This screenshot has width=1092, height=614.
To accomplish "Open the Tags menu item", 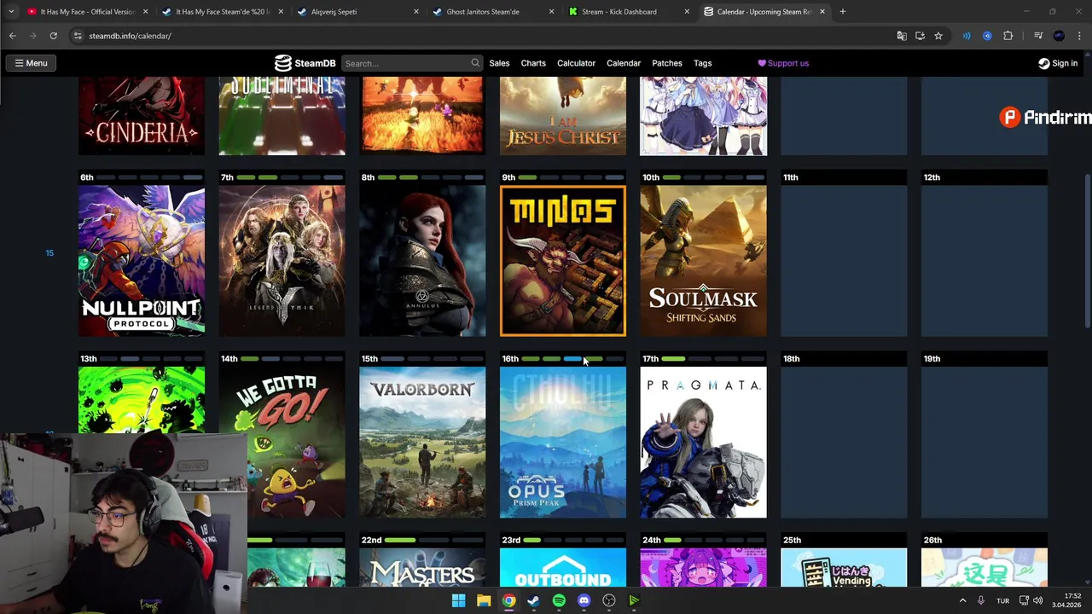I will (702, 63).
